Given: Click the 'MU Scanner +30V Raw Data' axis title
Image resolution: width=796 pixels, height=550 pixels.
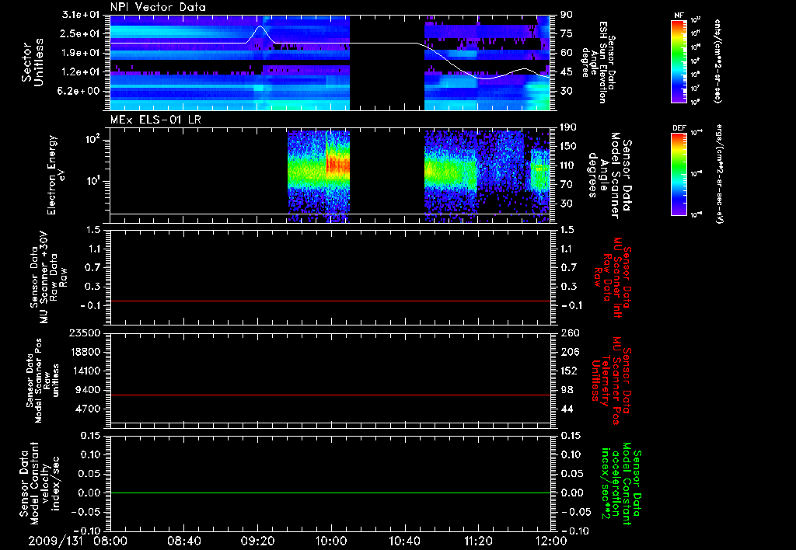Looking at the screenshot, I should [x=48, y=277].
